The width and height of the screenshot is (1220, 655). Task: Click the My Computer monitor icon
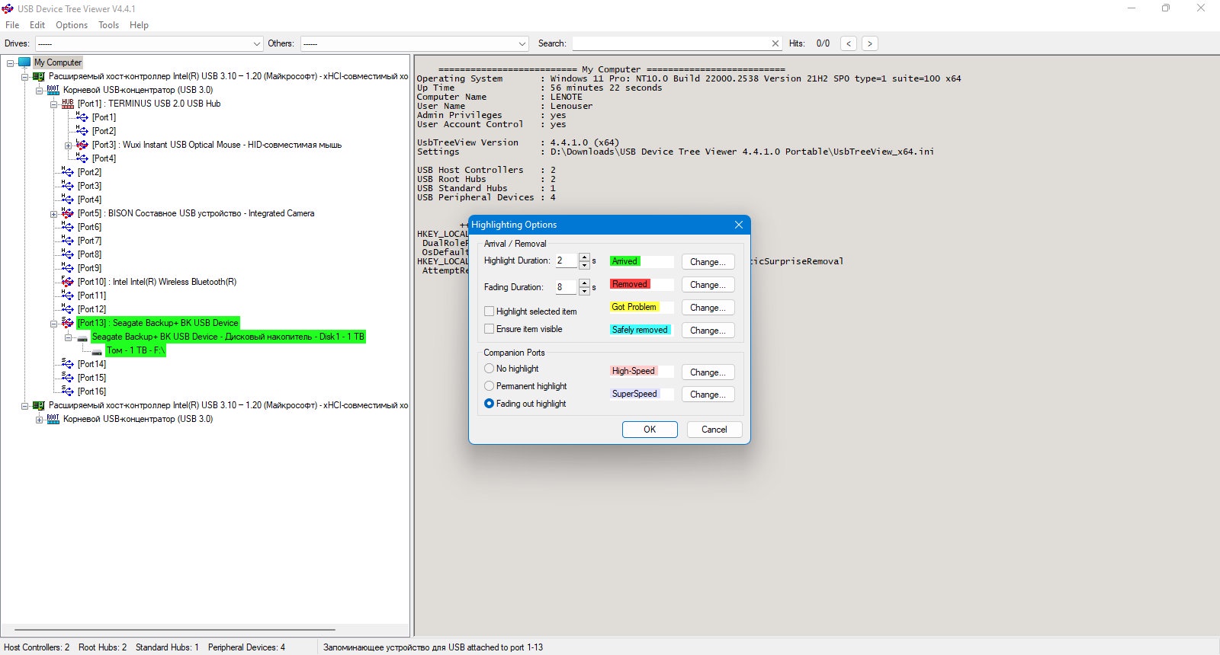(24, 62)
